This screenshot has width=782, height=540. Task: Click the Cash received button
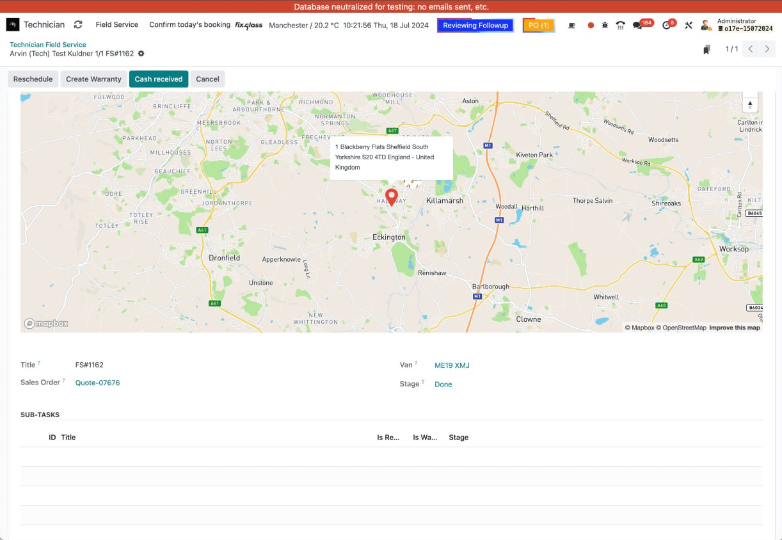click(159, 79)
